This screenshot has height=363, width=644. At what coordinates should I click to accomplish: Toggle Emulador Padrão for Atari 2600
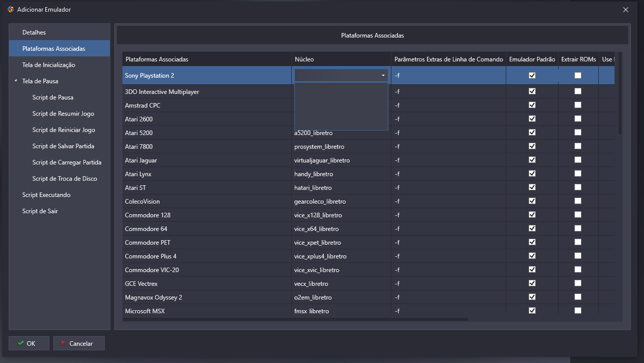click(x=532, y=119)
